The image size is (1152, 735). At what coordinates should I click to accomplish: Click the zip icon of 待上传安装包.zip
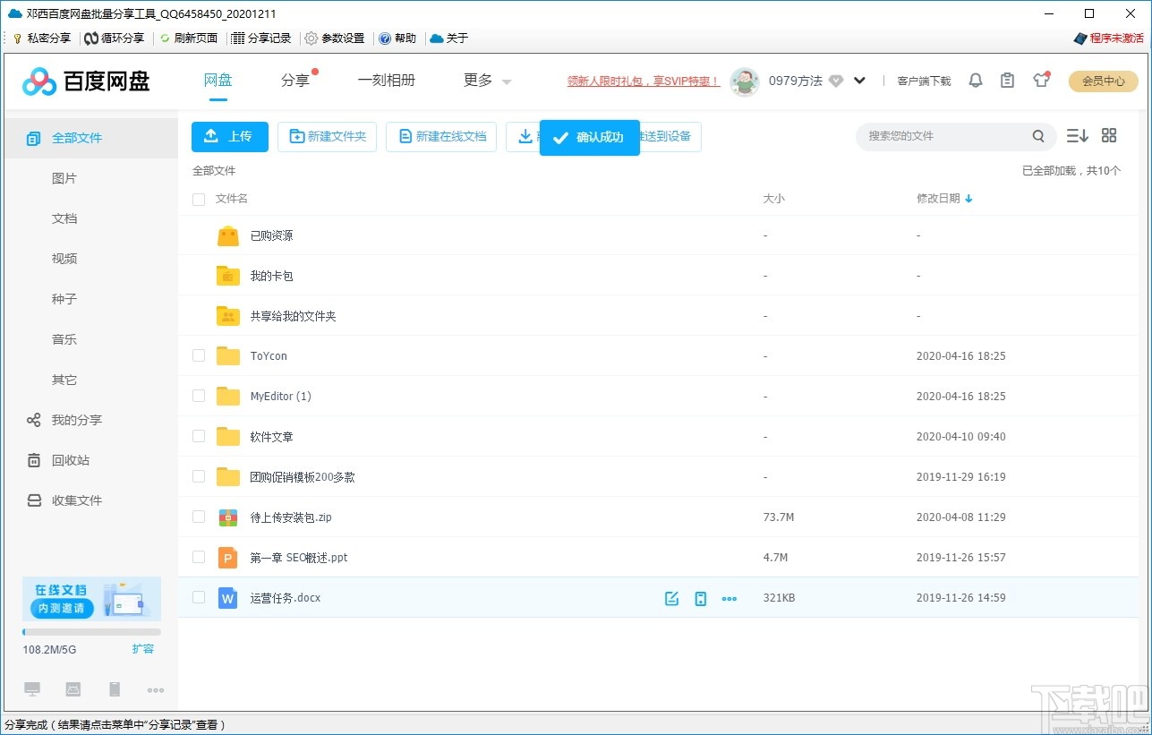[x=228, y=517]
